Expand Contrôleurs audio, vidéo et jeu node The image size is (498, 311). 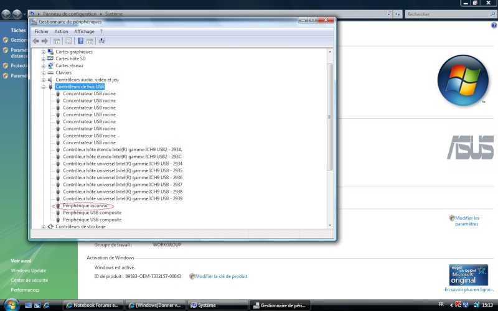click(x=44, y=80)
